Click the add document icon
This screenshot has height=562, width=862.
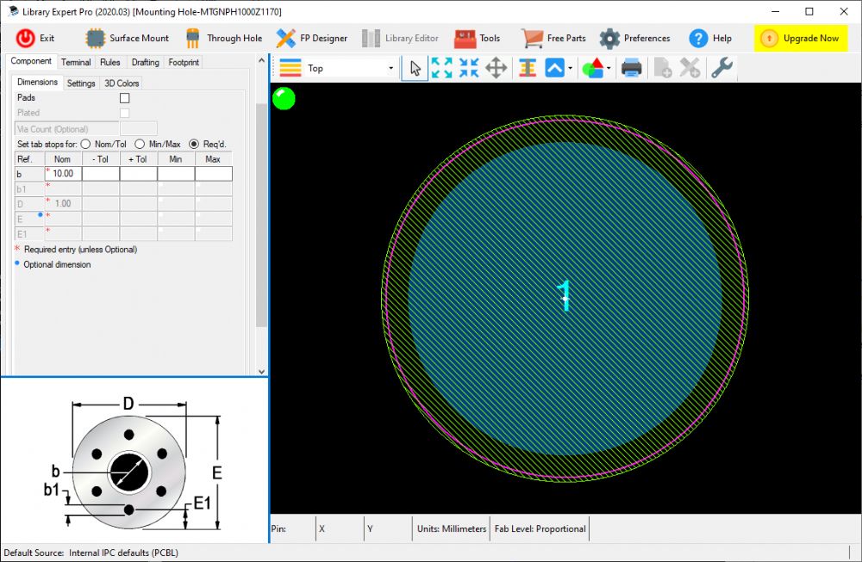click(x=662, y=68)
